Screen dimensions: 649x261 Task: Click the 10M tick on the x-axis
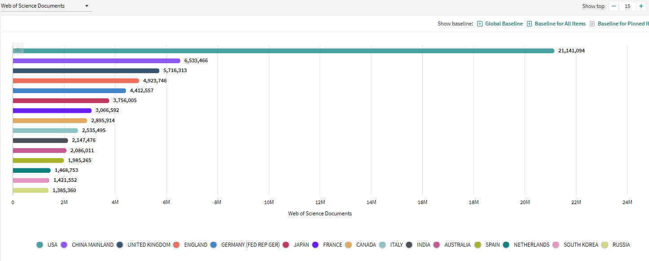(269, 202)
